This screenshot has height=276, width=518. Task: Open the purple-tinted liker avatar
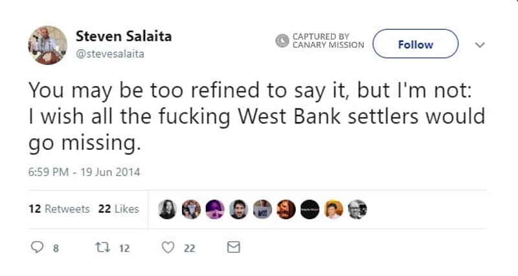tap(215, 209)
